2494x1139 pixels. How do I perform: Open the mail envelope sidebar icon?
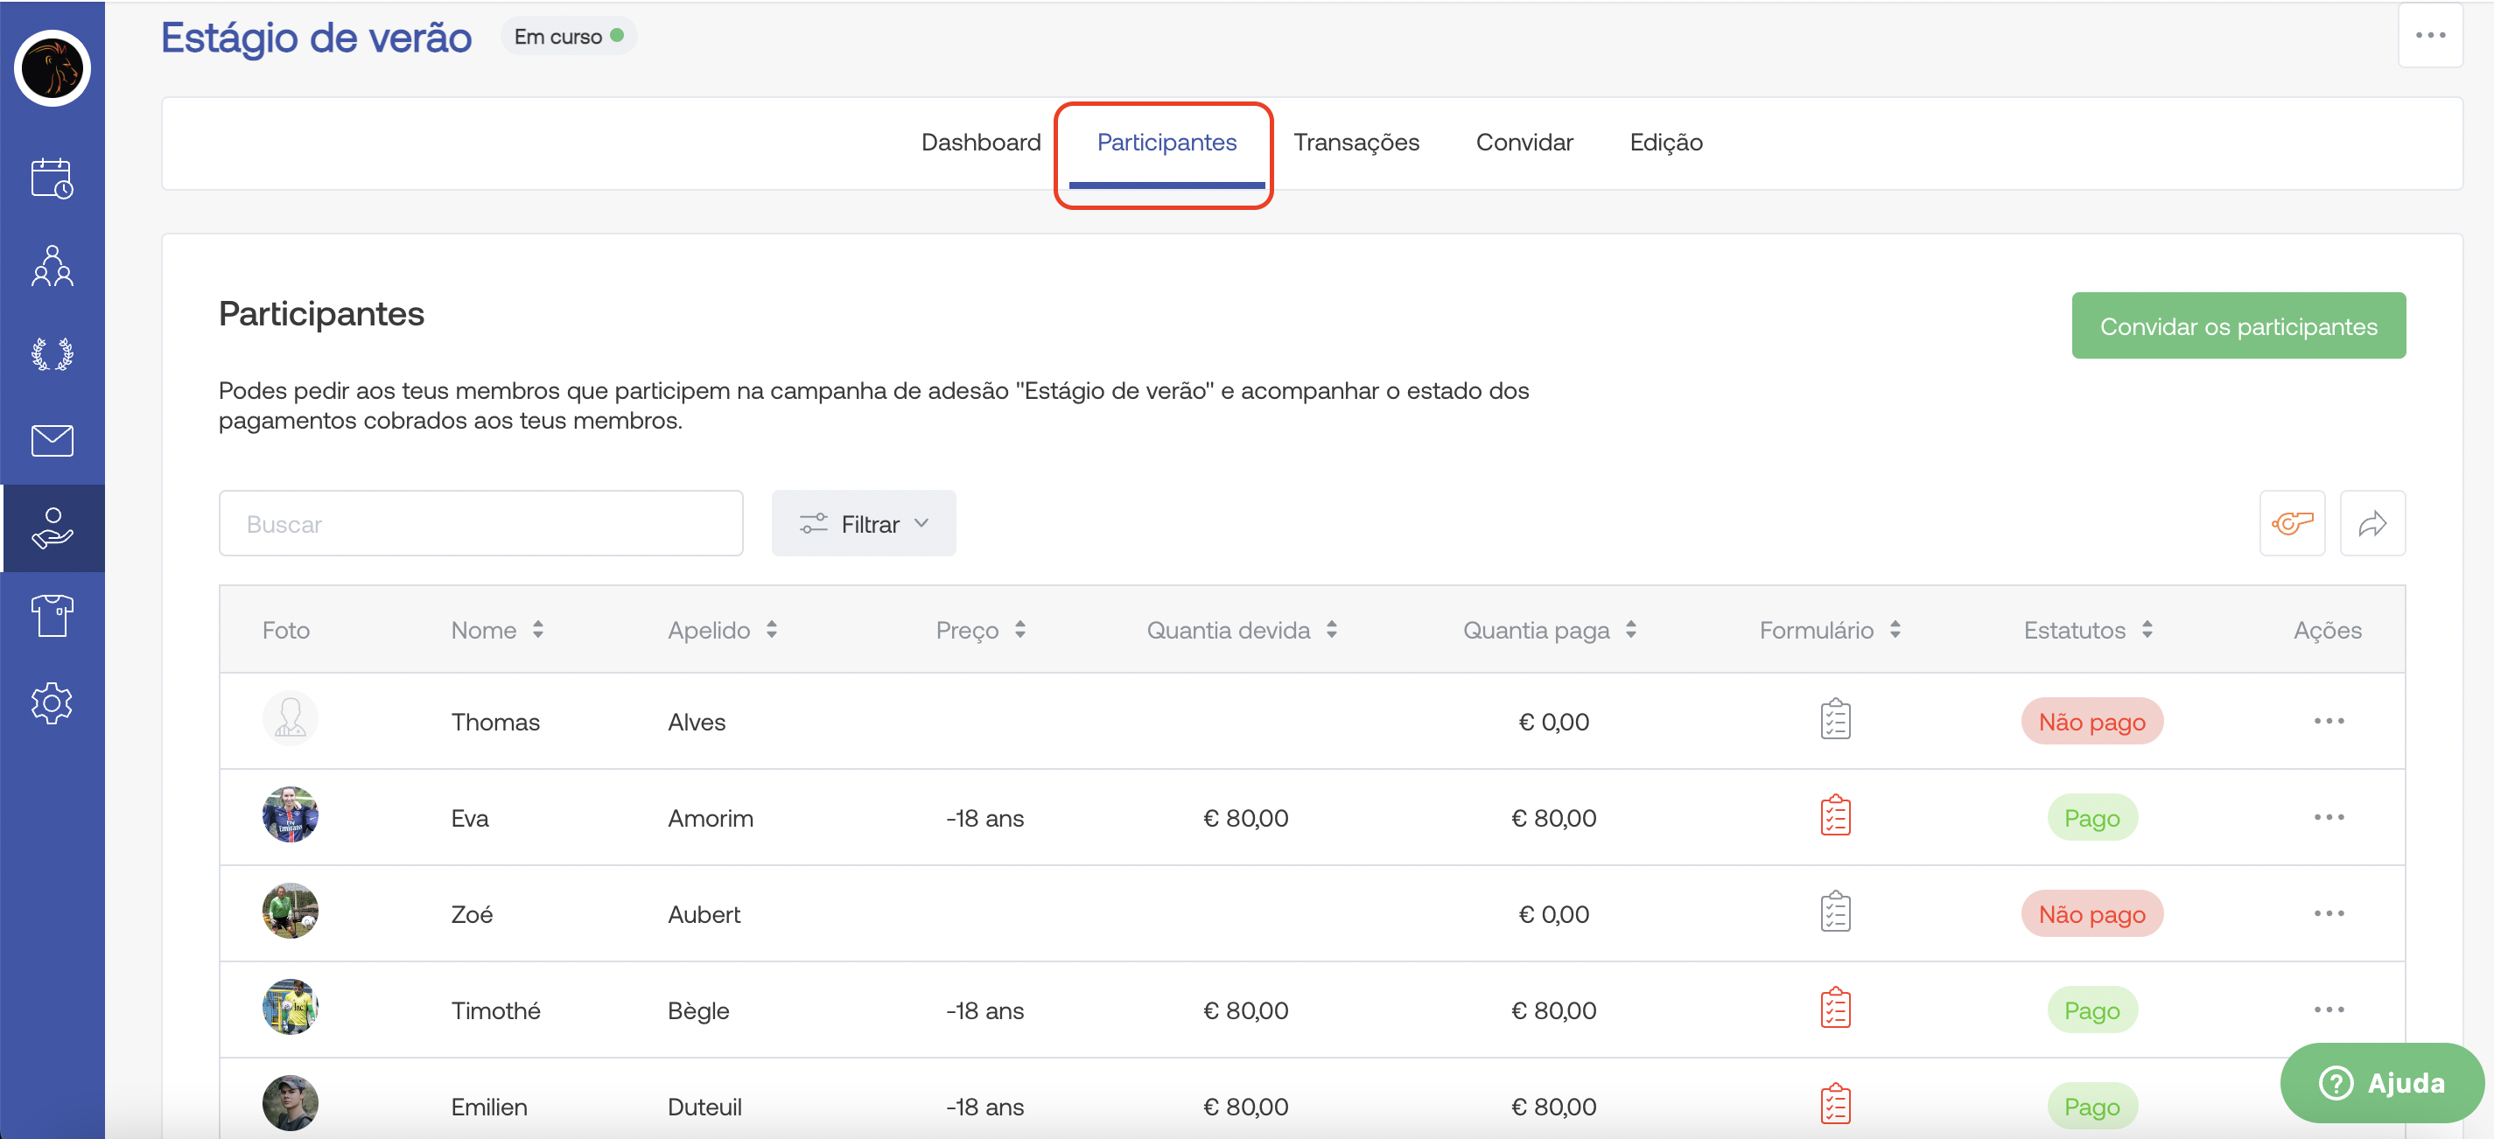(53, 441)
